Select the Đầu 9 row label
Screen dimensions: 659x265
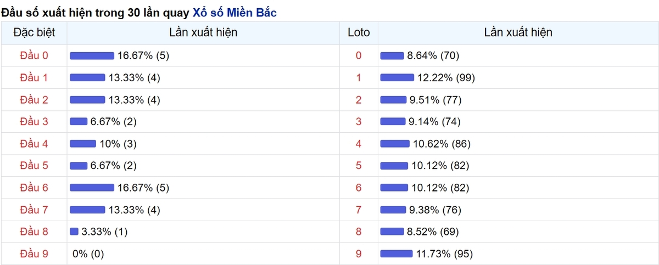tap(34, 253)
